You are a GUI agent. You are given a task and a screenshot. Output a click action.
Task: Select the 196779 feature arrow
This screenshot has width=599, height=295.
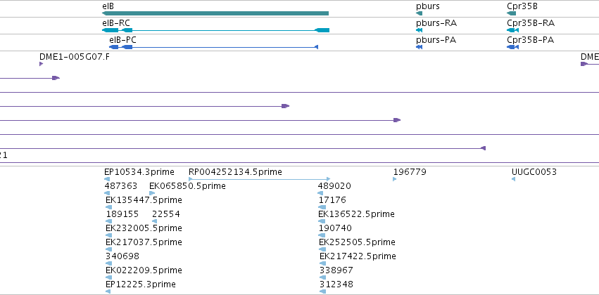click(x=395, y=179)
